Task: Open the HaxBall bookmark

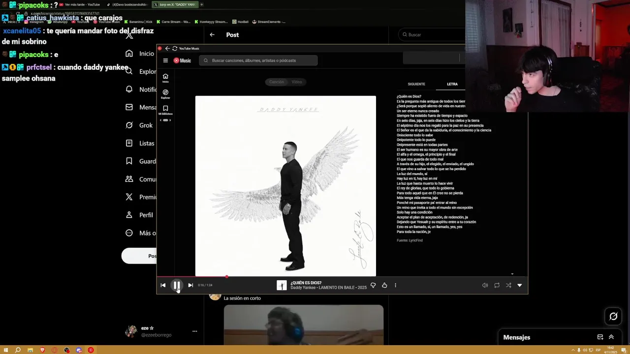Action: (241, 22)
